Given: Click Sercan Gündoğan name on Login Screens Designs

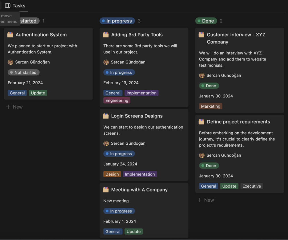Looking at the screenshot, I should [128, 143].
